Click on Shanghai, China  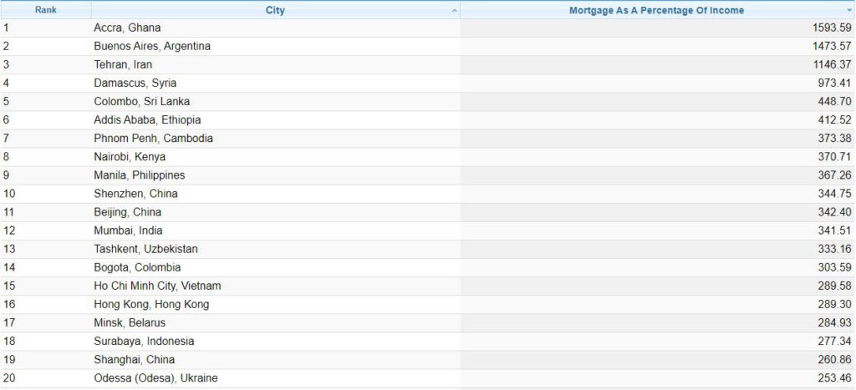pyautogui.click(x=135, y=359)
